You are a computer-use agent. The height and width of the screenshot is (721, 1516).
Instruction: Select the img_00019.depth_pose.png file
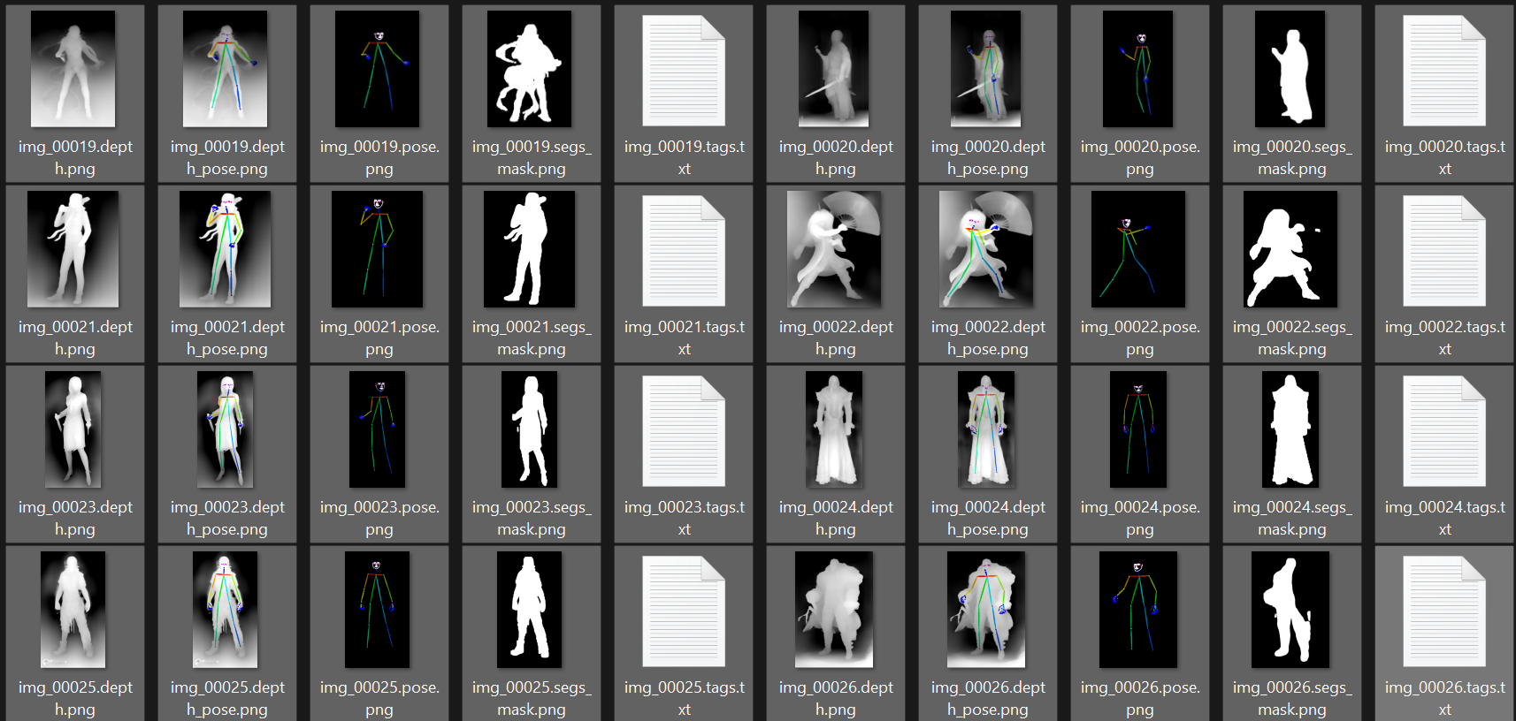tap(226, 69)
